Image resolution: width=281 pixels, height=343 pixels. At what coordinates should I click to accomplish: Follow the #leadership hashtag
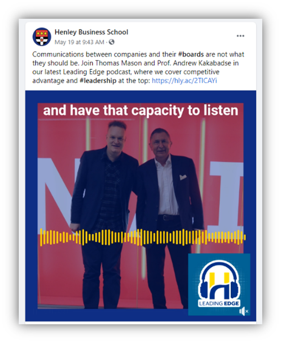pyautogui.click(x=98, y=81)
